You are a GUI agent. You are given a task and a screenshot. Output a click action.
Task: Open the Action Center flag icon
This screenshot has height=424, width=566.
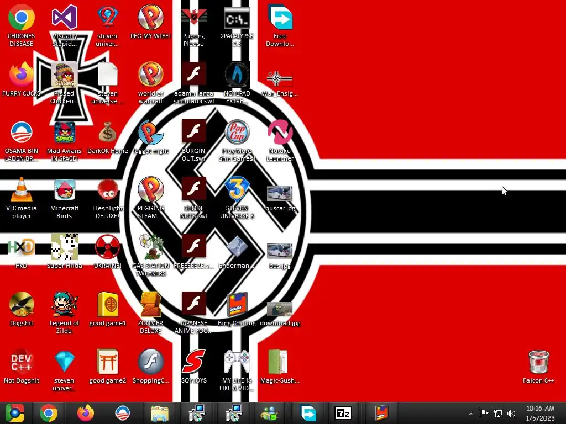point(484,413)
